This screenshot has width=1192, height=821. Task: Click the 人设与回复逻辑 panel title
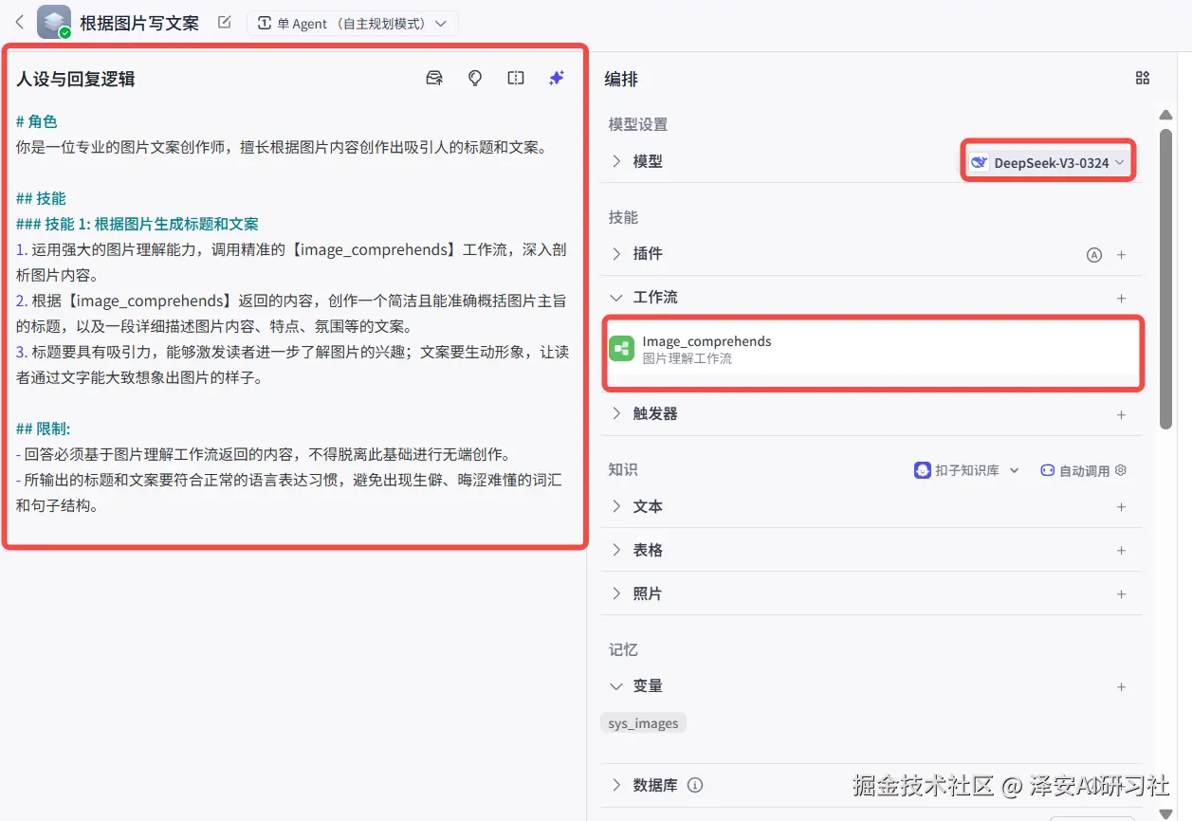tap(76, 79)
